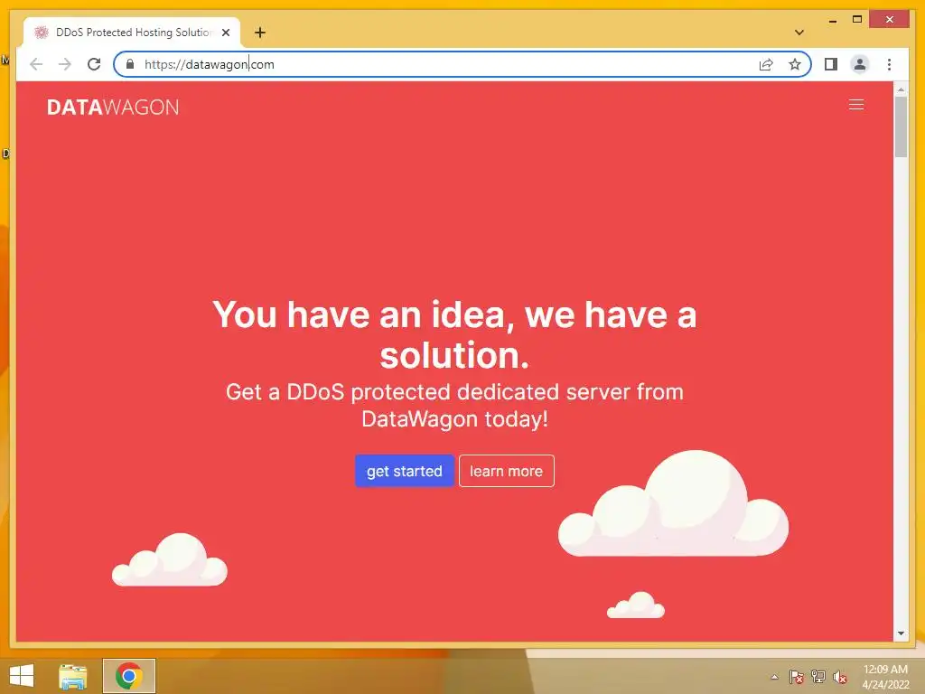
Task: Open the Chrome profile avatar
Action: point(860,64)
